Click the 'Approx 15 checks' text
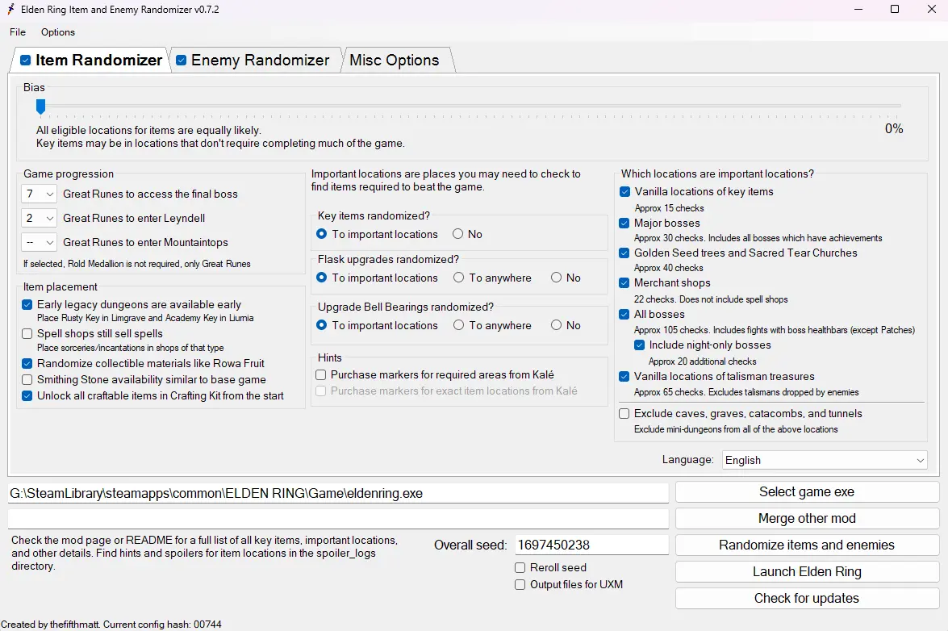Viewport: 948px width, 631px height. coord(670,208)
